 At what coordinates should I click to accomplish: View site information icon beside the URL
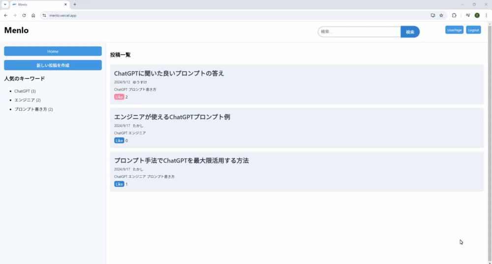[44, 15]
